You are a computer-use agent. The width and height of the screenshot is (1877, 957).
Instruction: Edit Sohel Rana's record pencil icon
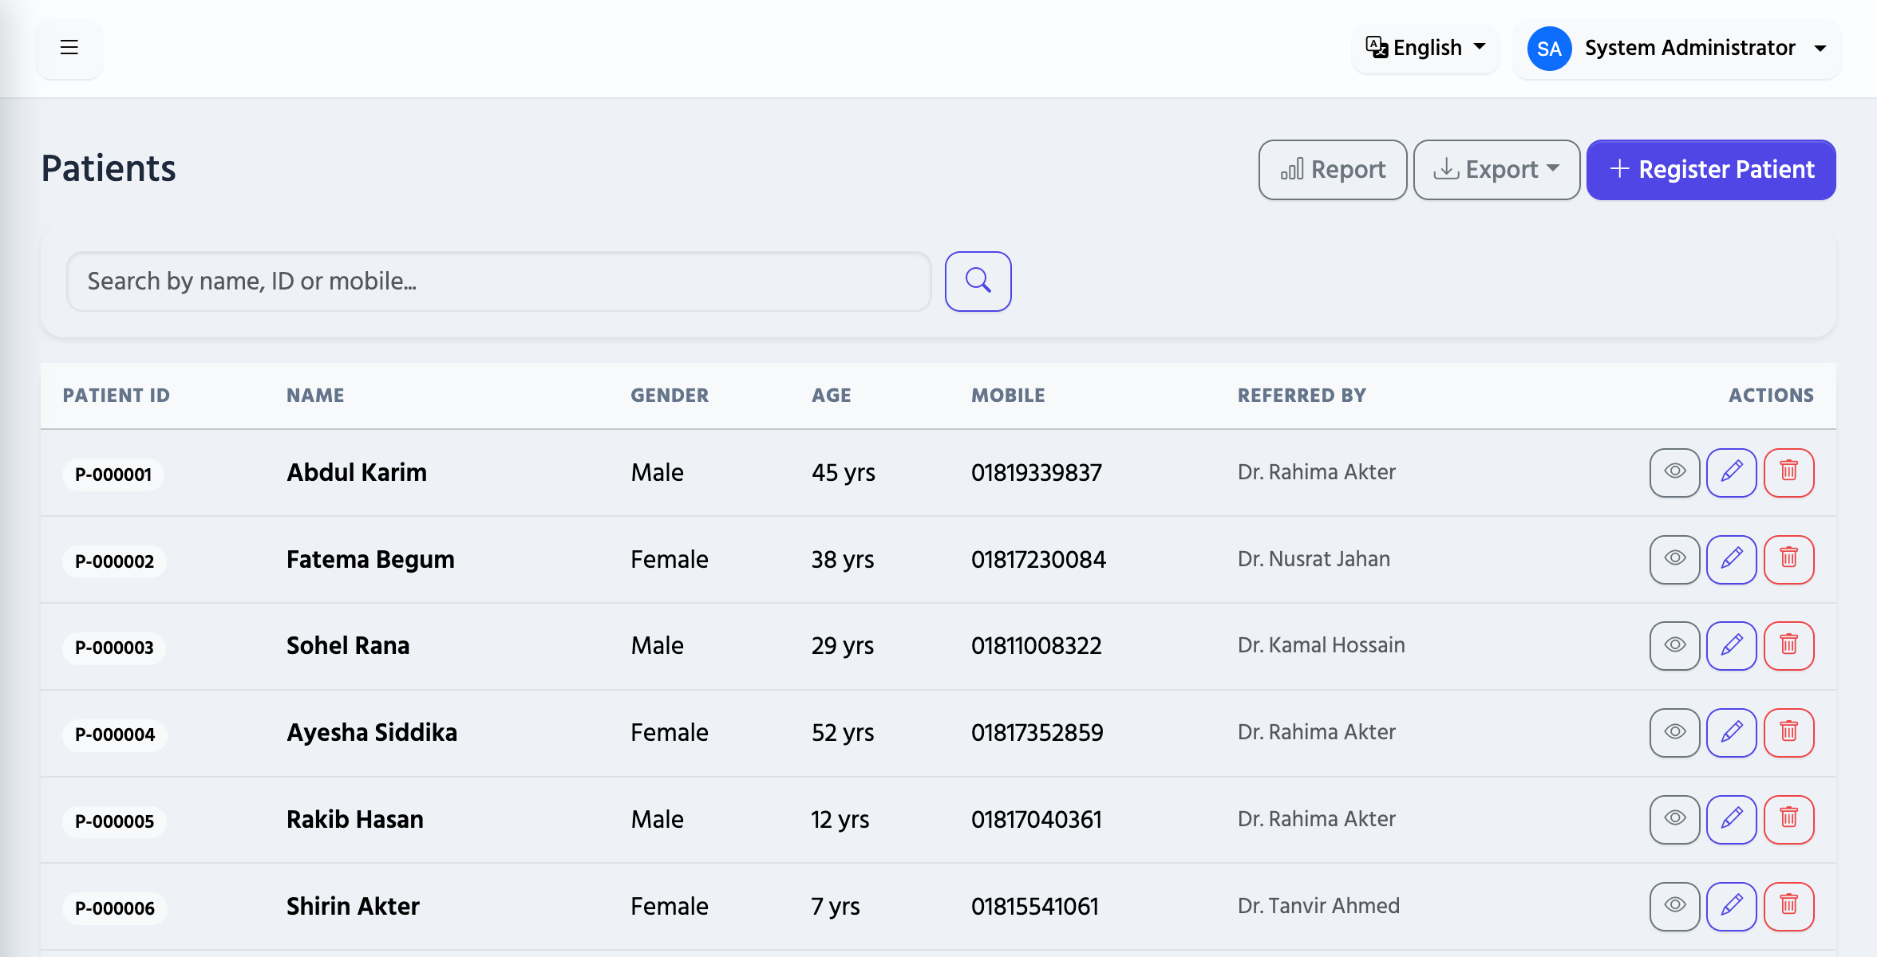pos(1731,645)
